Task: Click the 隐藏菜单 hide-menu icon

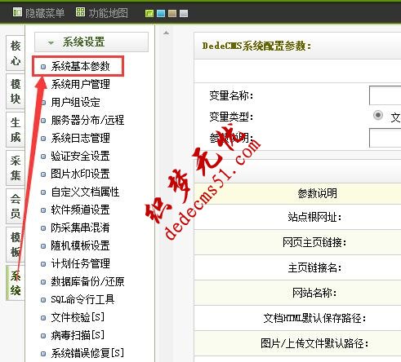Action: click(x=17, y=12)
